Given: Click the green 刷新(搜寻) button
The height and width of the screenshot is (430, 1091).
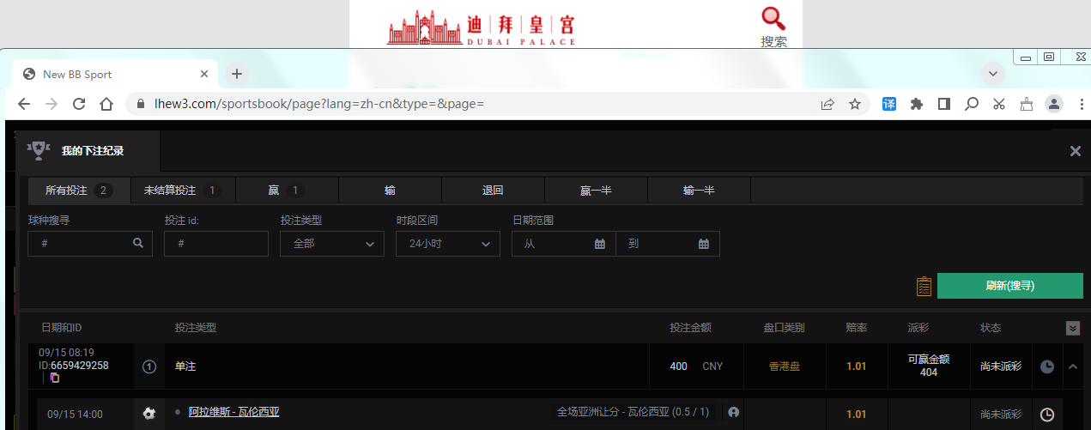Looking at the screenshot, I should (x=1010, y=286).
